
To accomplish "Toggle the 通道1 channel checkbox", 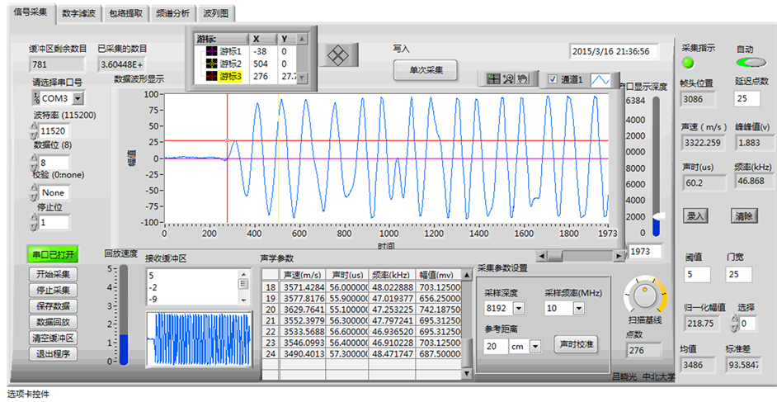I will point(553,79).
